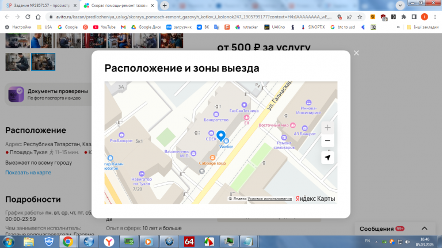
Task: Open the Chrome extensions puzzle menu
Action: 403,17
